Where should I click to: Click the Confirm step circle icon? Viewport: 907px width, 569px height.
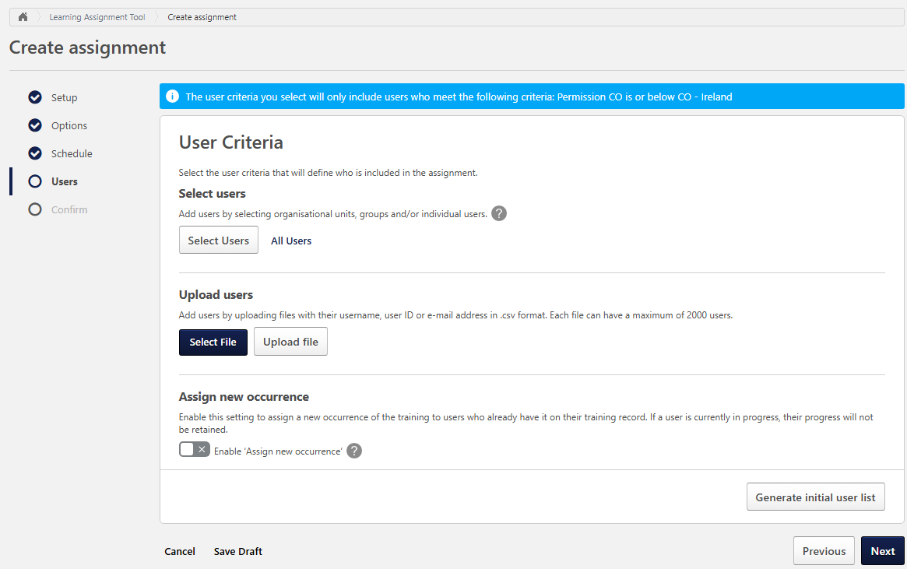34,209
